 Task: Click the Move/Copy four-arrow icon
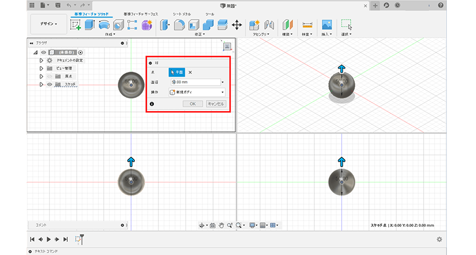(237, 24)
